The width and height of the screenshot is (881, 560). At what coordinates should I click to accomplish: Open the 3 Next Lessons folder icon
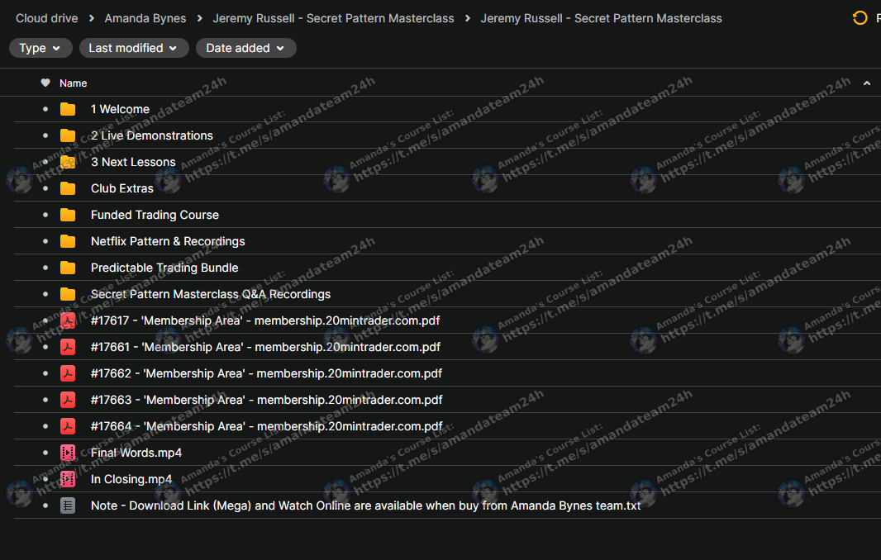(x=68, y=162)
